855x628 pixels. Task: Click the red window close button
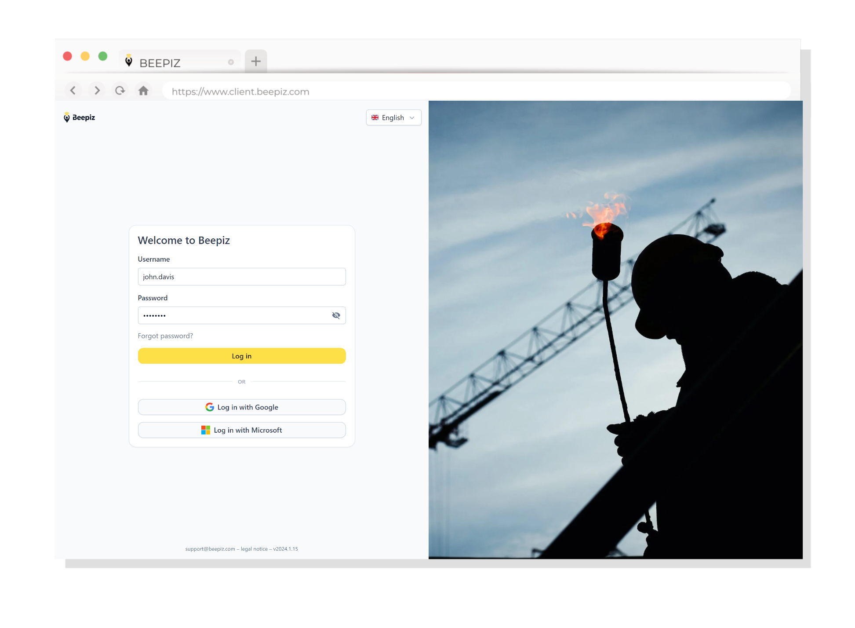[68, 56]
